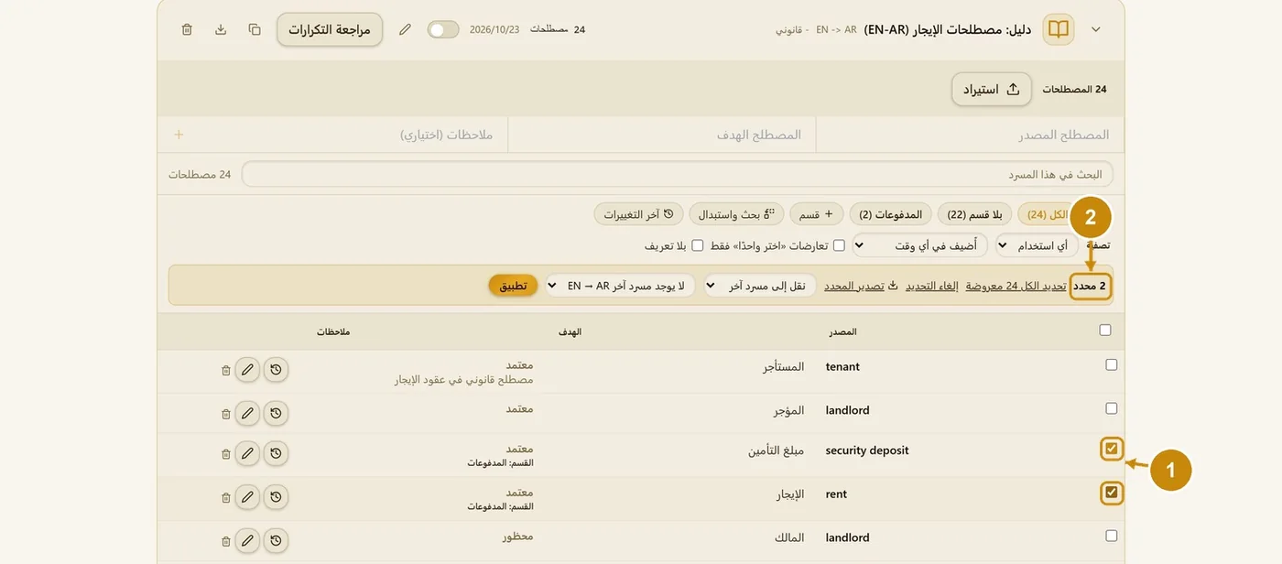Click the glossary book icon
This screenshot has width=1282, height=564.
pos(1059,29)
